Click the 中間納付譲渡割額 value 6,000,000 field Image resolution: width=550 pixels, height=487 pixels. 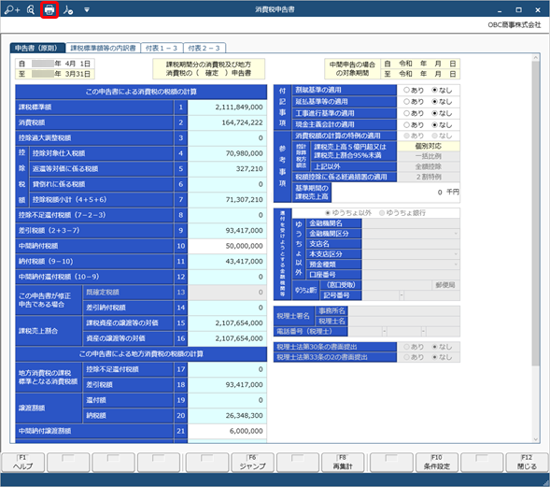pyautogui.click(x=227, y=431)
